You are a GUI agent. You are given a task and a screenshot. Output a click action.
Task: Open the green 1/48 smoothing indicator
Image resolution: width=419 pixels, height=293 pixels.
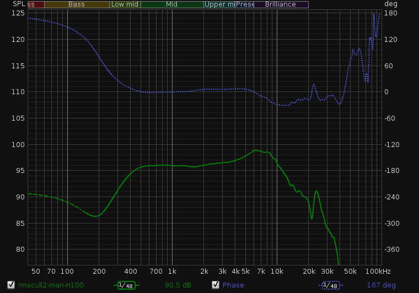pyautogui.click(x=126, y=285)
